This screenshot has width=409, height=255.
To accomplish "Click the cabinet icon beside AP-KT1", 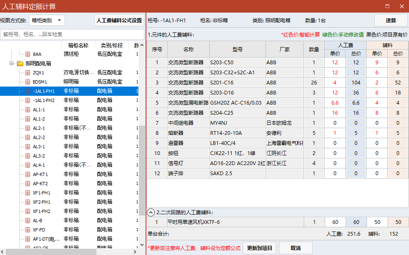I will click(28, 174).
